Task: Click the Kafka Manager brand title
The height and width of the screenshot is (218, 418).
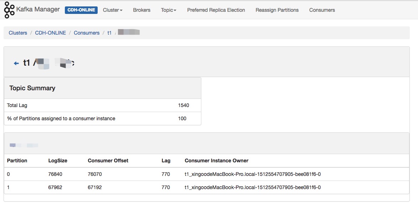Action: click(38, 10)
